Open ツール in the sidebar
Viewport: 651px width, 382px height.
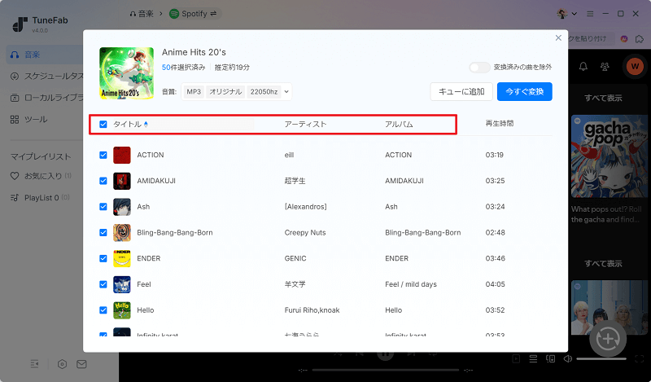point(29,119)
